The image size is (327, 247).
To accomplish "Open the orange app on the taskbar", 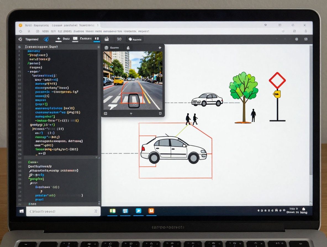I will point(151,211).
